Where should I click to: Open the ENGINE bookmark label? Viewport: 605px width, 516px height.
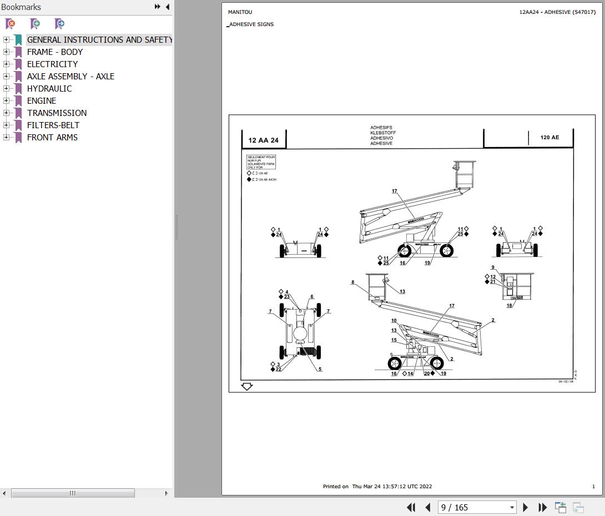(x=42, y=100)
